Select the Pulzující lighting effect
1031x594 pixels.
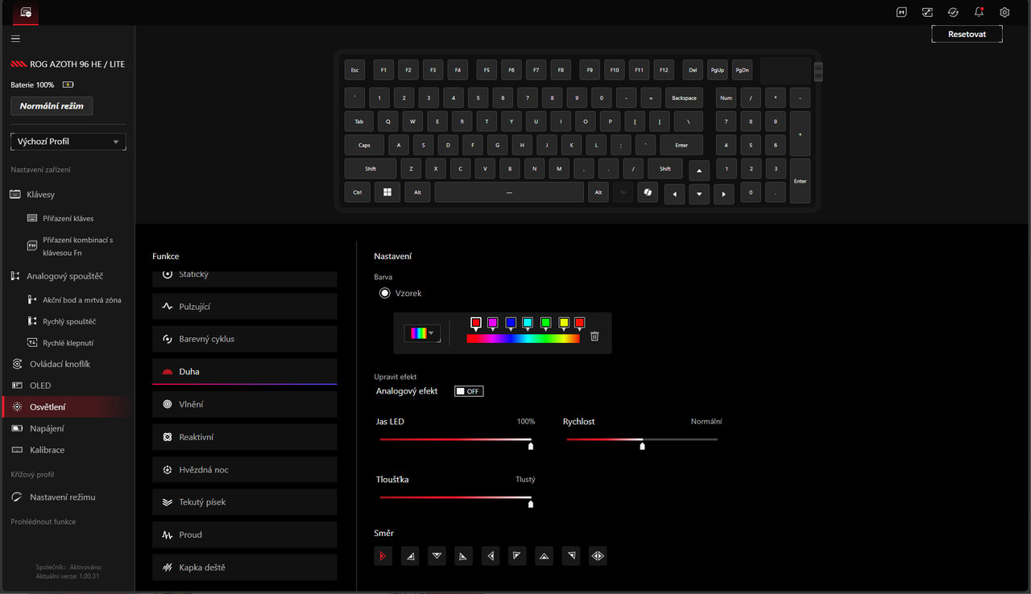click(244, 307)
